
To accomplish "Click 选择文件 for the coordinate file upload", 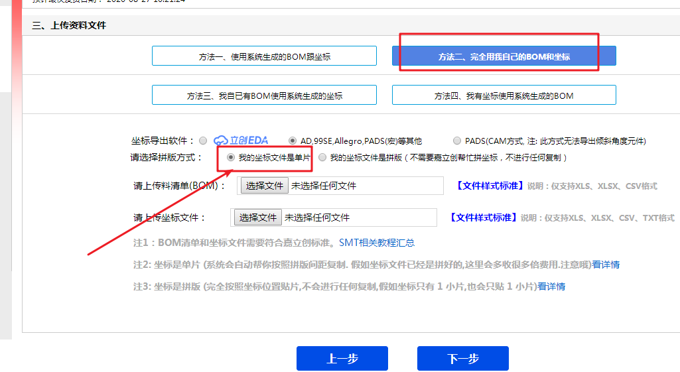I will click(258, 217).
